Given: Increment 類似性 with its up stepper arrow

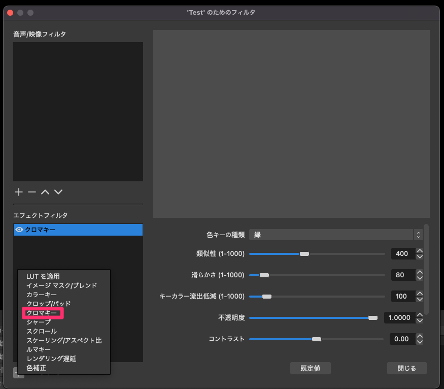Looking at the screenshot, I should tap(419, 250).
